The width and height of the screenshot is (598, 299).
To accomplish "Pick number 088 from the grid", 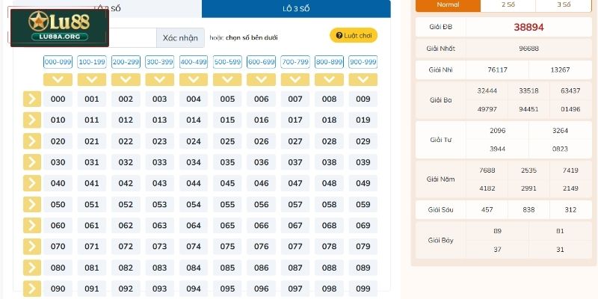I will click(x=329, y=268).
